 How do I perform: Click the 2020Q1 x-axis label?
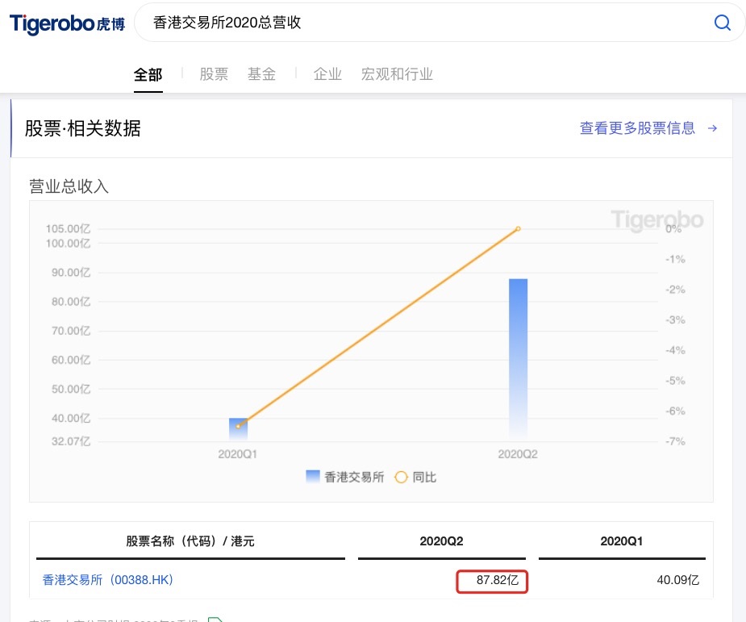(237, 454)
